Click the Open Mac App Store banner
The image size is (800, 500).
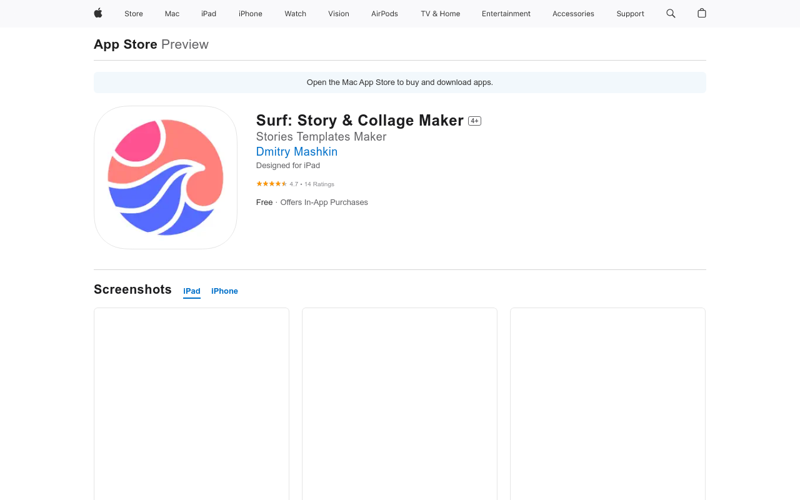[x=400, y=82]
